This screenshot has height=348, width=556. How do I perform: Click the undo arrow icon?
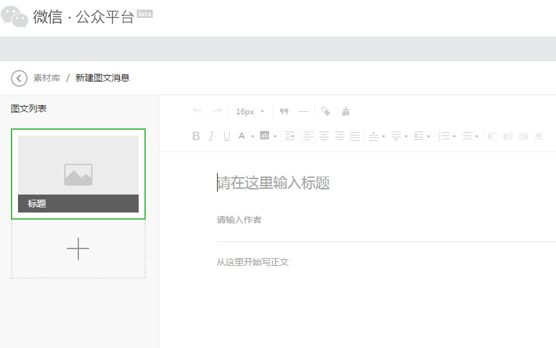[x=198, y=111]
